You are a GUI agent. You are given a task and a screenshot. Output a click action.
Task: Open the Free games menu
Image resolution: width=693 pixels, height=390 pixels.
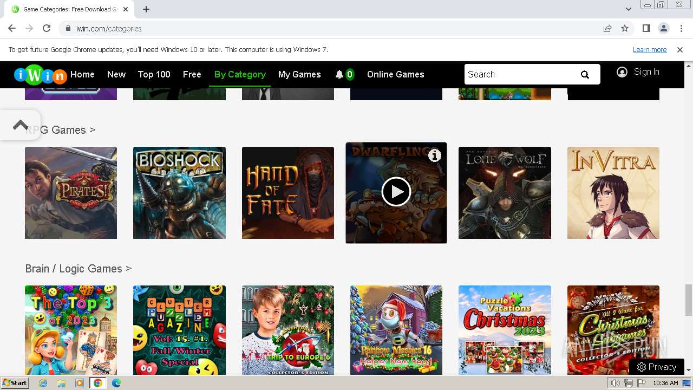click(x=192, y=75)
